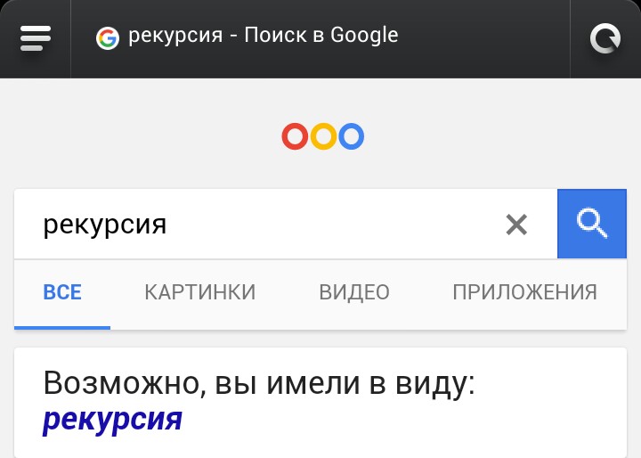Open the ПРИЛОЖЕНИЯ tab
Screen dimensions: 641x458
click(525, 292)
